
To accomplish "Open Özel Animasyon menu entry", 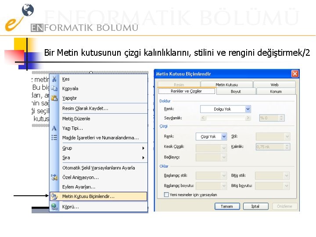I will tap(99, 177).
